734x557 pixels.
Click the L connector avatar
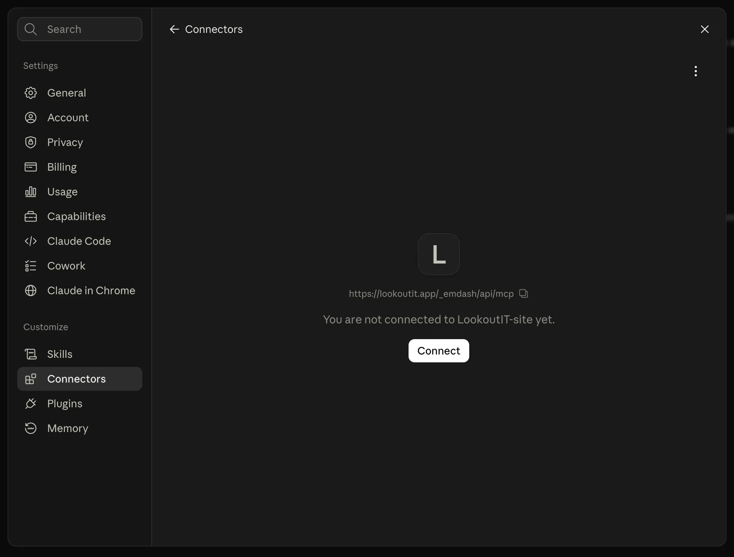[439, 254]
